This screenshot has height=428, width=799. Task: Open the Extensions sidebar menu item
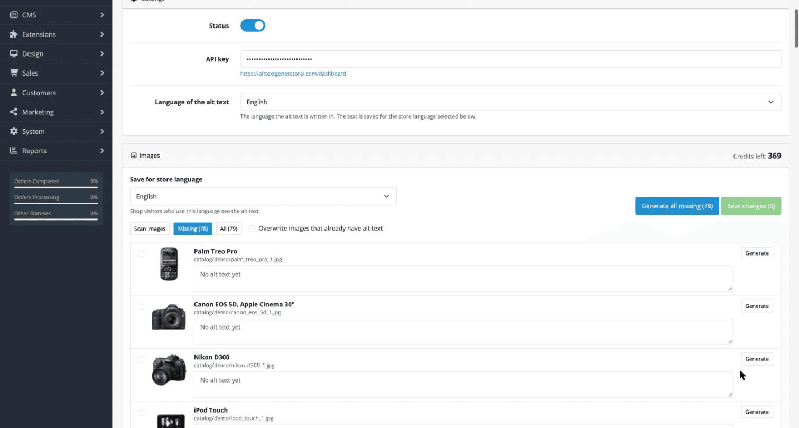pyautogui.click(x=56, y=34)
